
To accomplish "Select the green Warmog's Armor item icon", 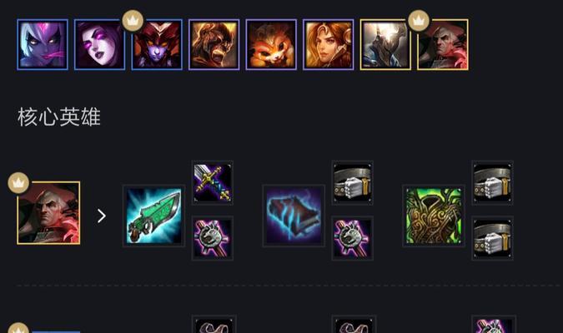I will [434, 216].
